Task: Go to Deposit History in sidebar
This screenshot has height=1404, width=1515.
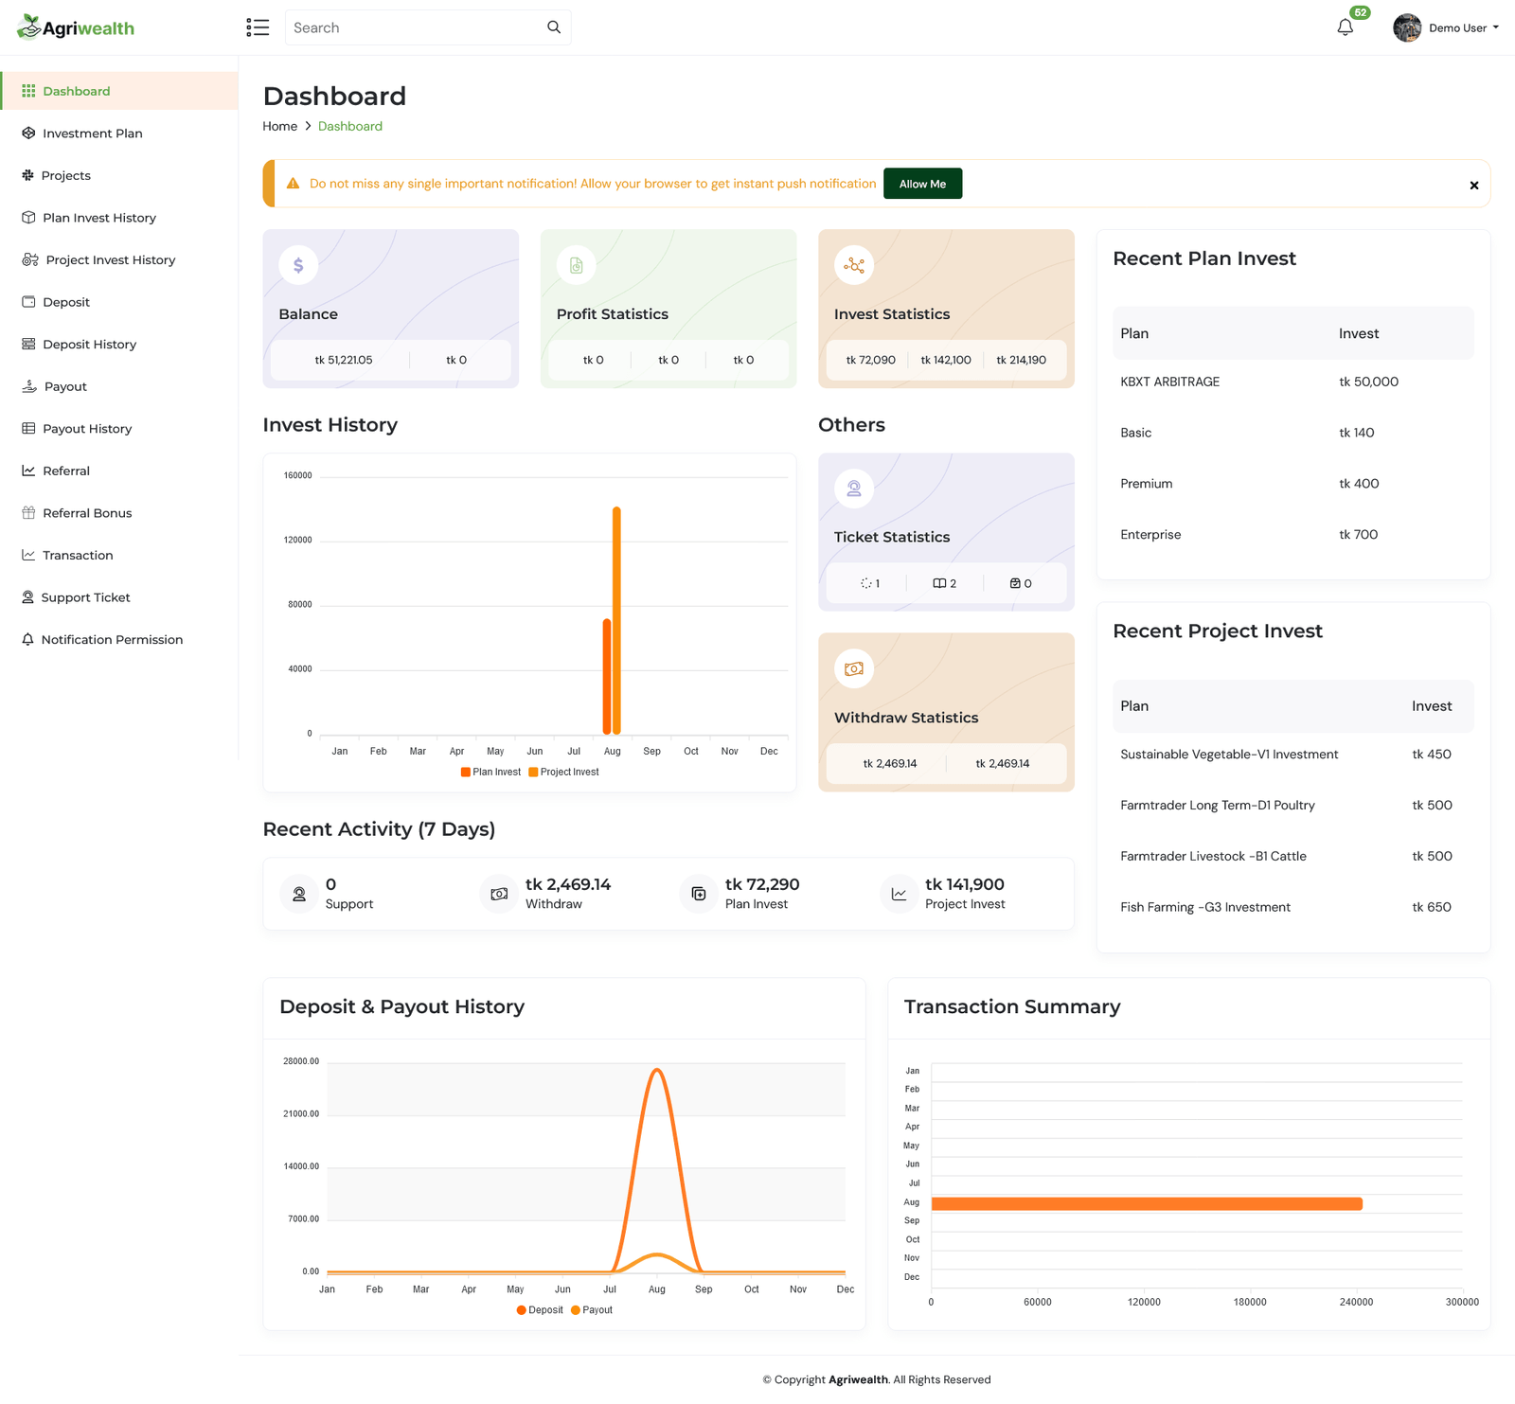Action: [89, 345]
